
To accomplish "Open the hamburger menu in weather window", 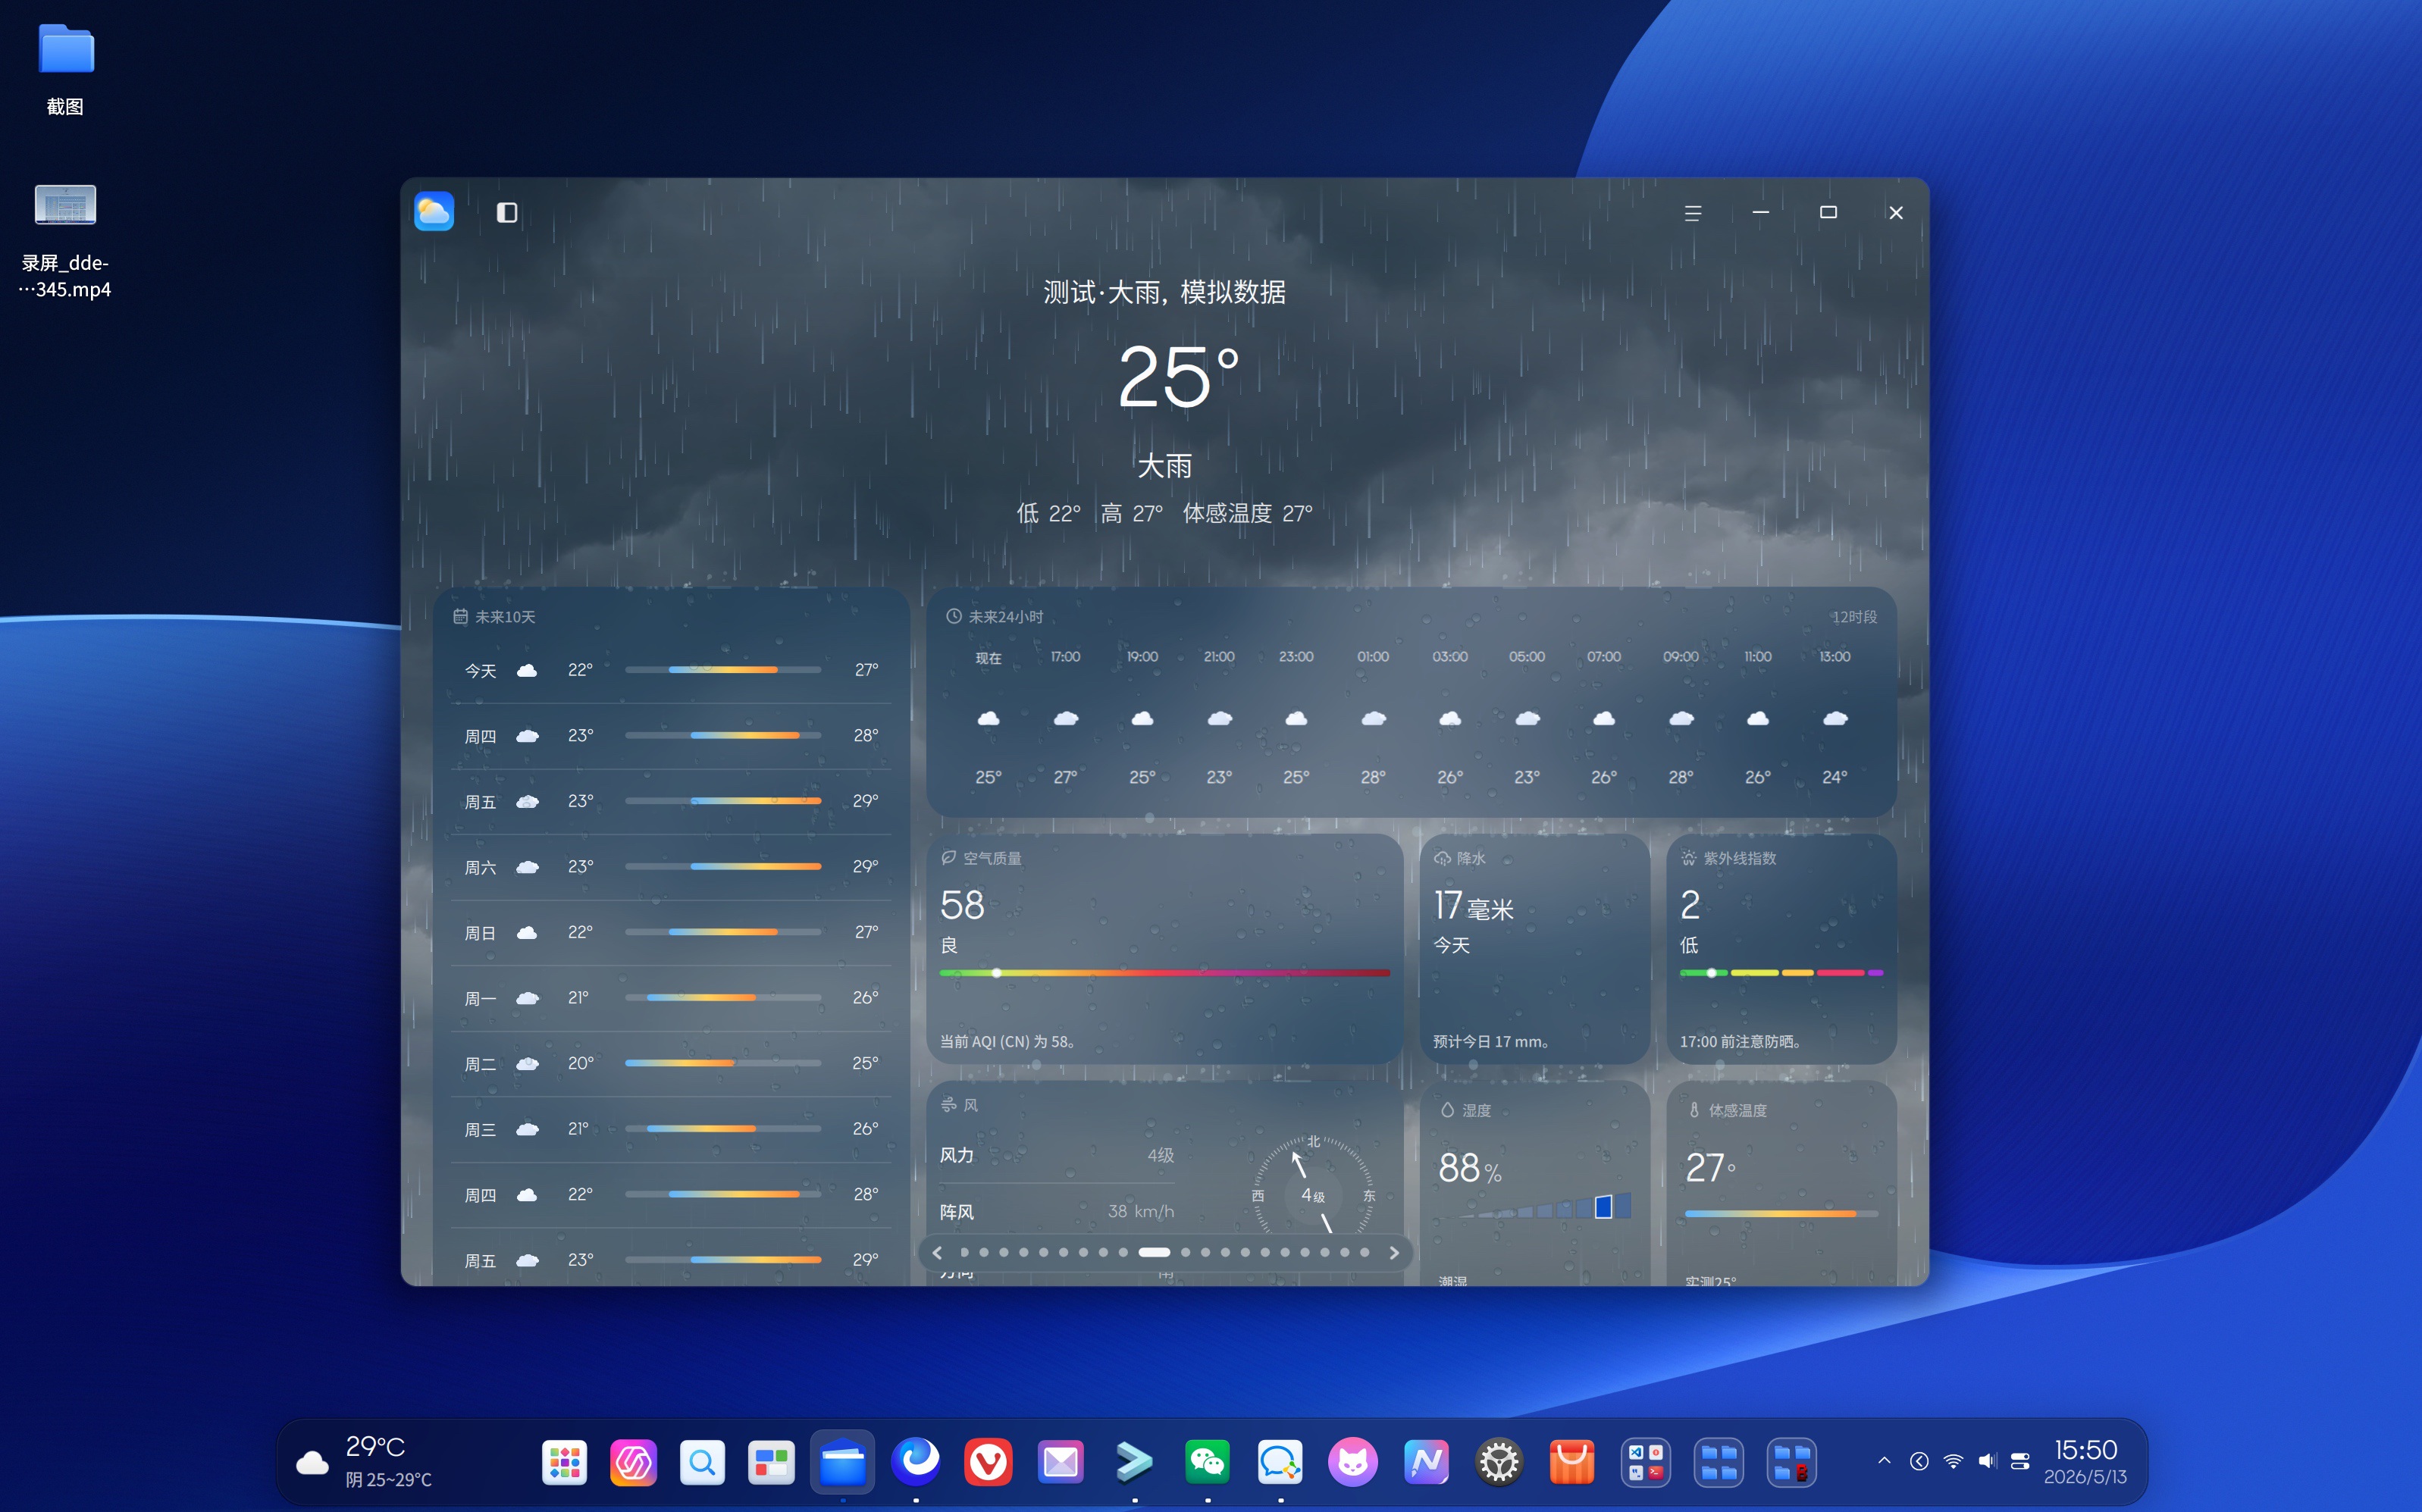I will pos(1692,213).
